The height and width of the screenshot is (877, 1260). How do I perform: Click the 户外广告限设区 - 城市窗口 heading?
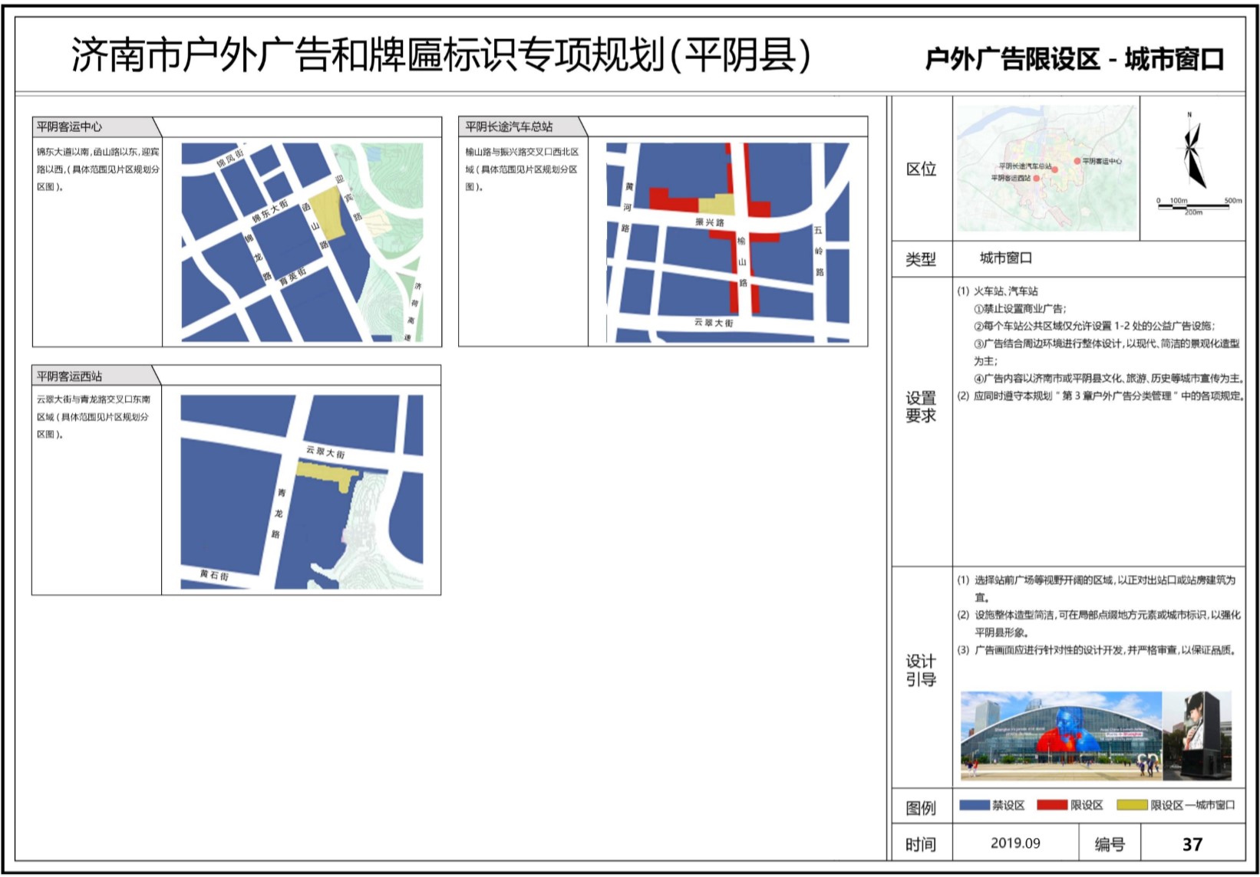(x=1074, y=59)
